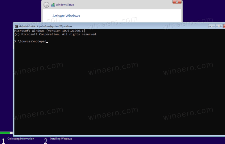Open the cmd.exe window system menu icon
This screenshot has width=225, height=144.
16,26
